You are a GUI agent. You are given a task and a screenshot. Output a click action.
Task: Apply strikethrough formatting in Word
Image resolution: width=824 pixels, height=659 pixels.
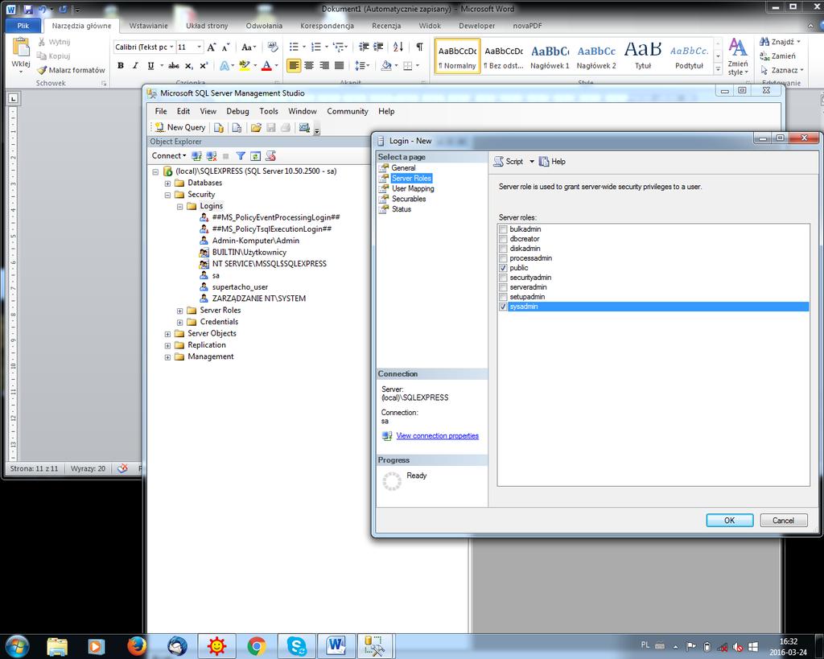coord(174,66)
